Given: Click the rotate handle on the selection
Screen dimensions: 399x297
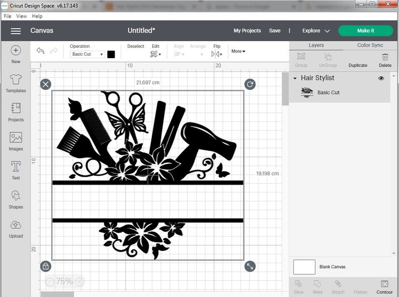Looking at the screenshot, I should tap(250, 84).
